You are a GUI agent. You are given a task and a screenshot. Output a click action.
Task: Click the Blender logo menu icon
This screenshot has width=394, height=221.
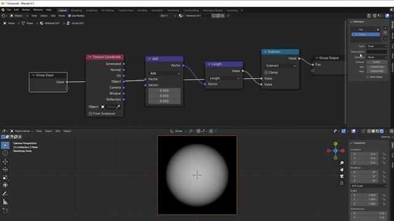click(x=2, y=10)
